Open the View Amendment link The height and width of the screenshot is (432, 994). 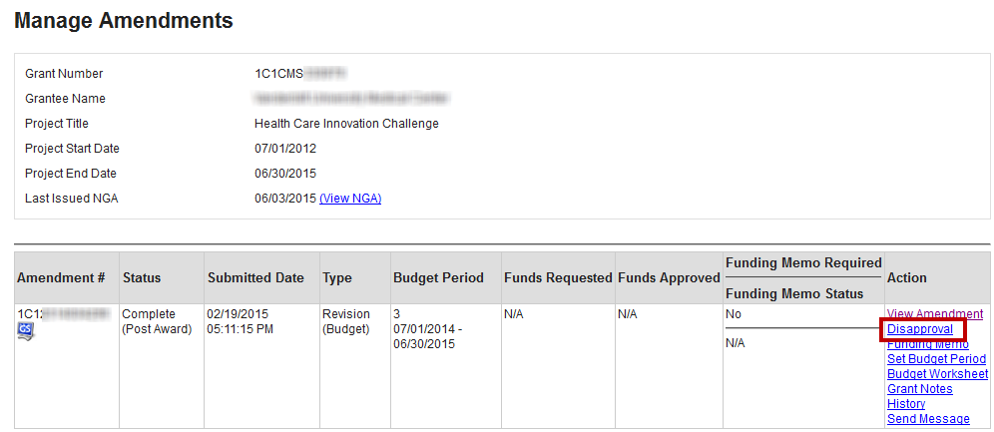934,314
